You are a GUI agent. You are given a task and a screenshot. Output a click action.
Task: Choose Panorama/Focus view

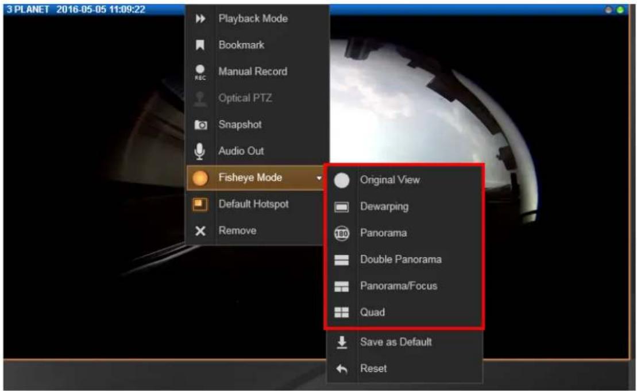click(404, 286)
